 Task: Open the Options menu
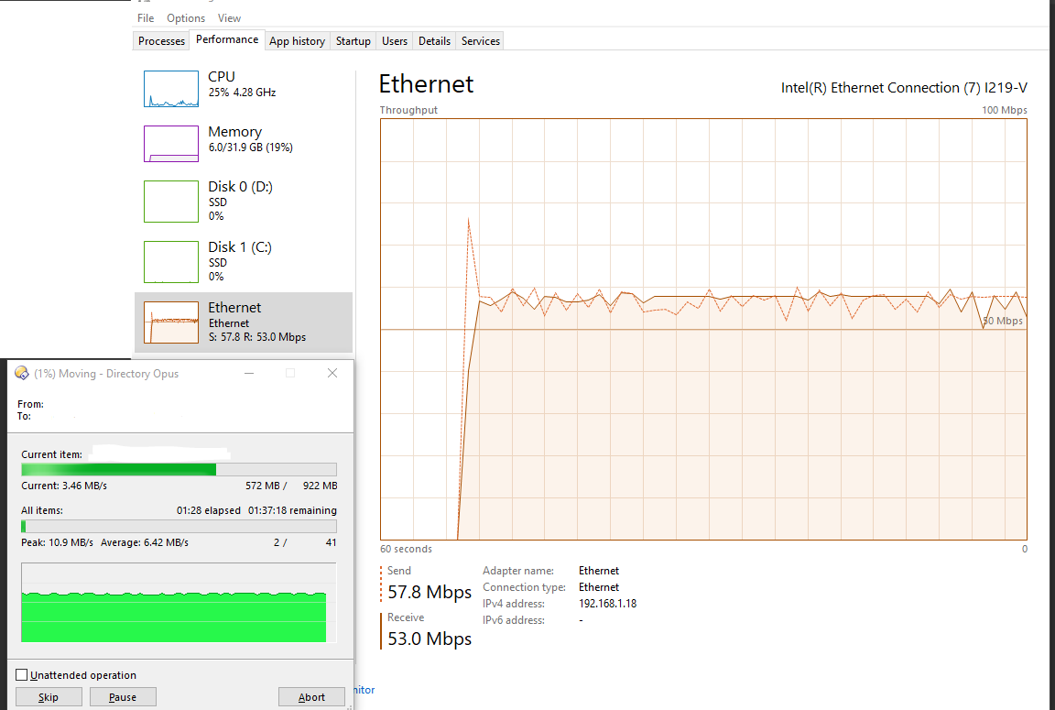coord(186,18)
